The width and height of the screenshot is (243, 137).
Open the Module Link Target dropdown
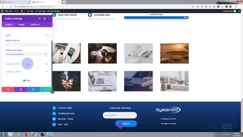tap(27, 54)
